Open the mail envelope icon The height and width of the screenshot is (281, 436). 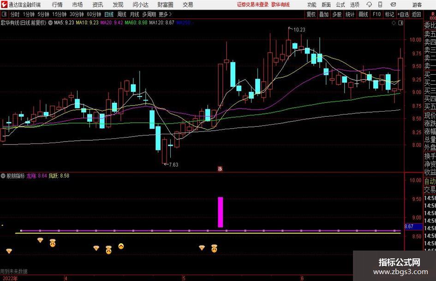tap(393, 5)
